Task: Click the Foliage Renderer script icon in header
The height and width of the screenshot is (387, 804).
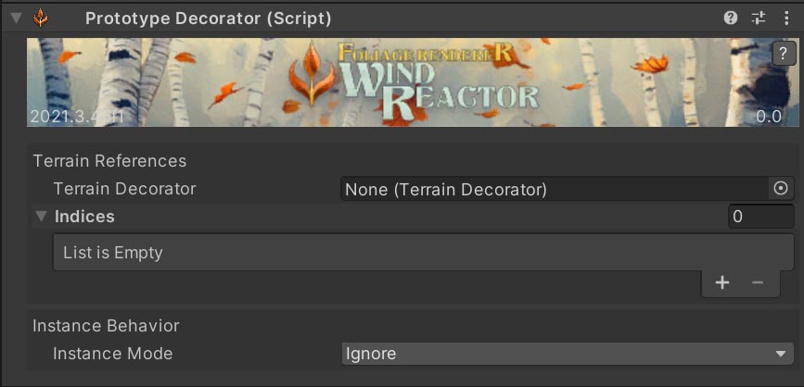Action: click(41, 18)
